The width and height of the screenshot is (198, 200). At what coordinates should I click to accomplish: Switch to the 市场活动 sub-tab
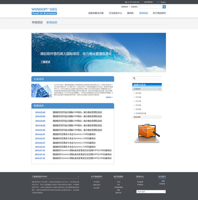click(x=37, y=22)
